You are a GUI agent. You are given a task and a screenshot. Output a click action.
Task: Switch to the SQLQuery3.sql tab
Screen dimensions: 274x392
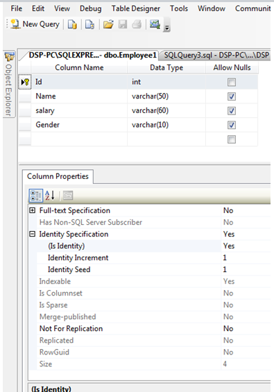coord(216,55)
